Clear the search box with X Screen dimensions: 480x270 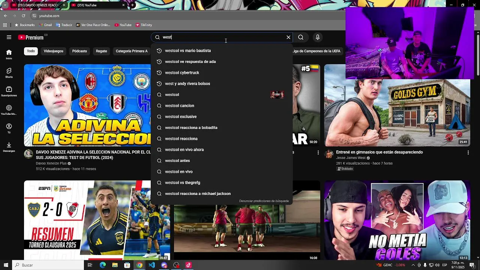tap(288, 37)
